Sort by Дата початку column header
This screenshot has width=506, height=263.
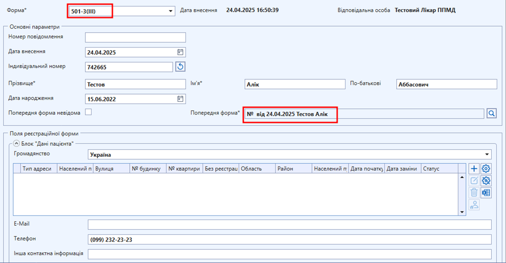point(366,169)
